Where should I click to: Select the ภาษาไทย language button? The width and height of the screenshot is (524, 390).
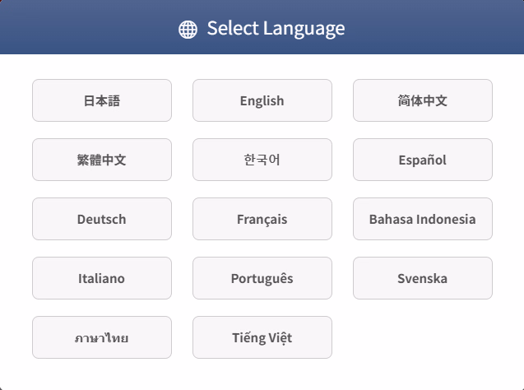pos(102,337)
